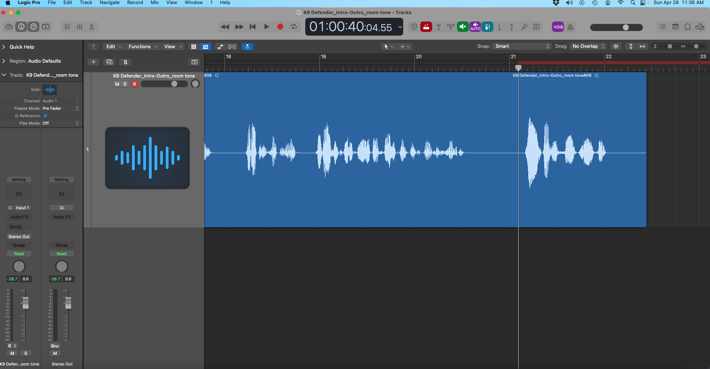Open the View menu in Tracks area
710x369 pixels.
coord(173,46)
